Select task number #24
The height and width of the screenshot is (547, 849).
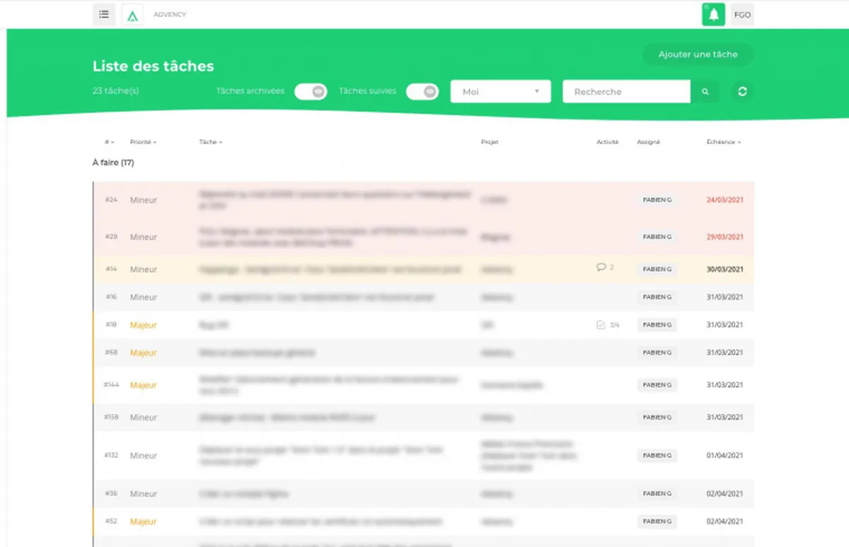(x=111, y=200)
